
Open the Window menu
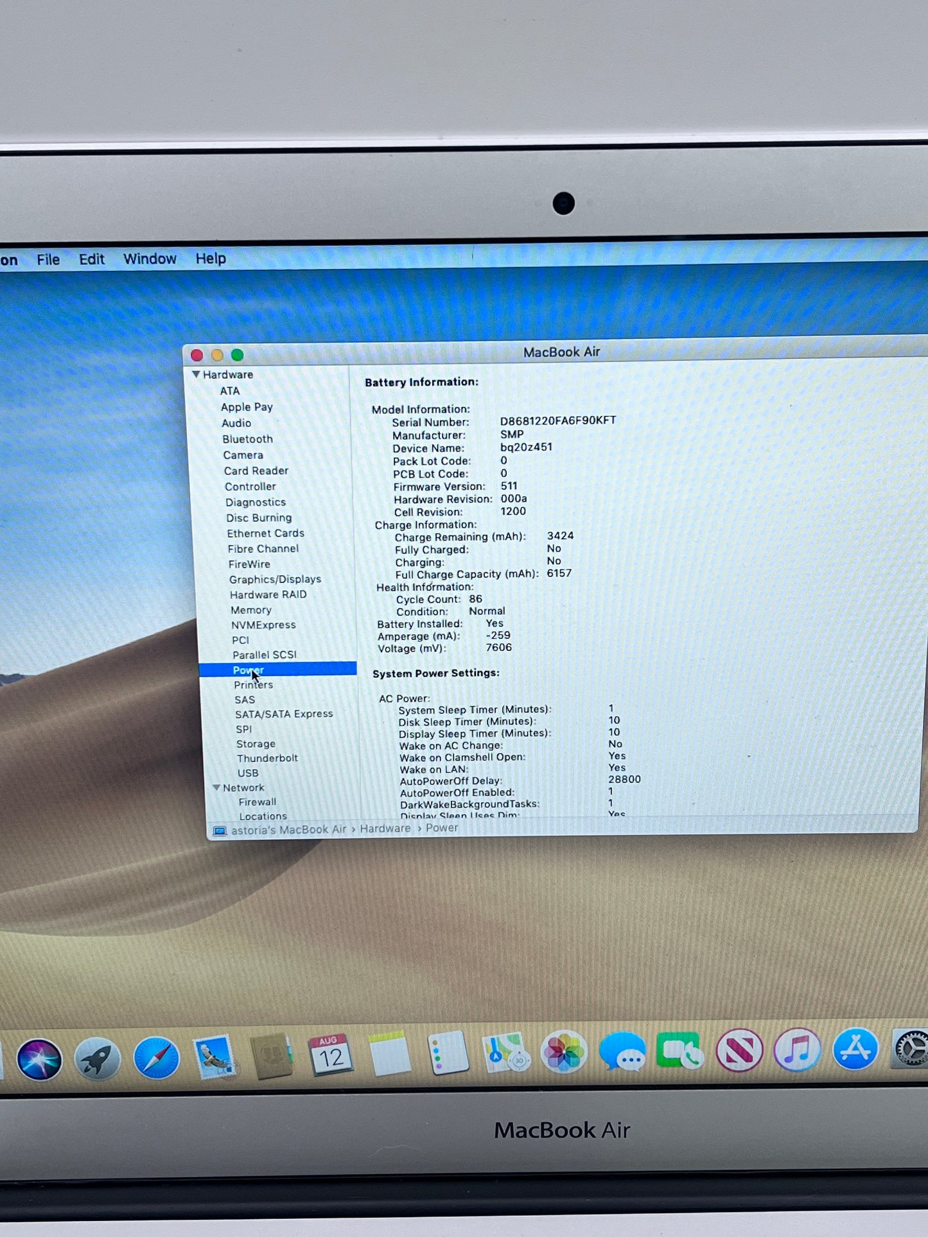[x=150, y=259]
